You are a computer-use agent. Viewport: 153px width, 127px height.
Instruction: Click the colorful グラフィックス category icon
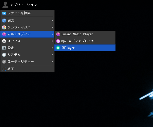(x=4, y=27)
